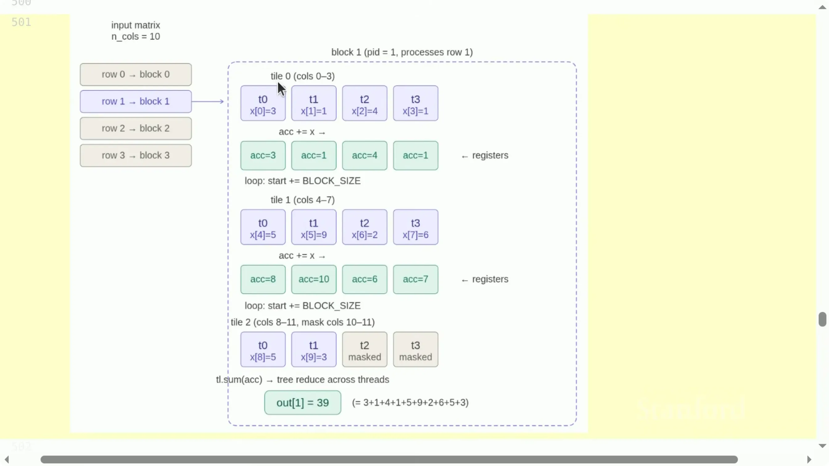Click thread box t3 x[3]=1
The width and height of the screenshot is (829, 466).
[x=415, y=103]
